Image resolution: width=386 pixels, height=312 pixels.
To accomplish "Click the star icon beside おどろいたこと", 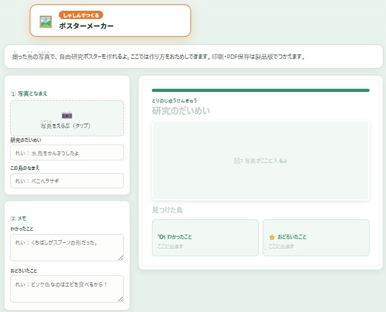I will pyautogui.click(x=272, y=237).
